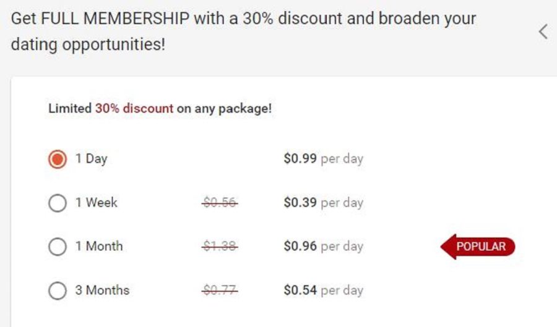Click the "1 Day" package label
The width and height of the screenshot is (557, 327).
[x=92, y=159]
